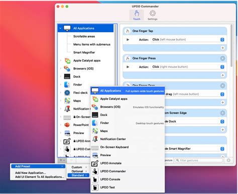This screenshot has height=194, width=238.
Task: Click the remove (−) button below sidebar
Action: 71,160
